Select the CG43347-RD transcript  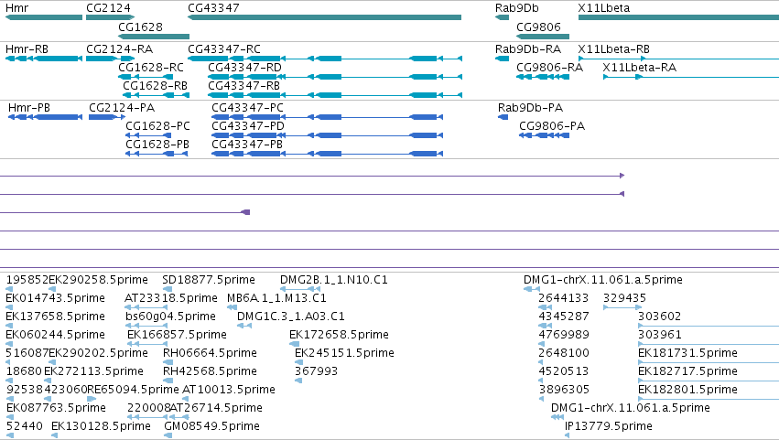click(x=335, y=77)
